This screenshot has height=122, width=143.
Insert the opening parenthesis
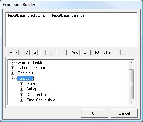(x=118, y=52)
